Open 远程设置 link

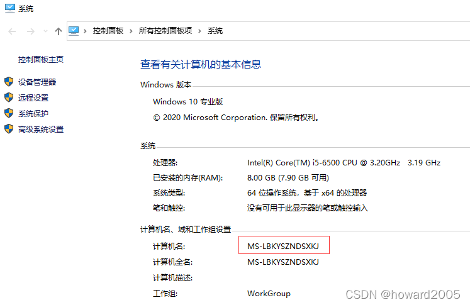[x=33, y=98]
